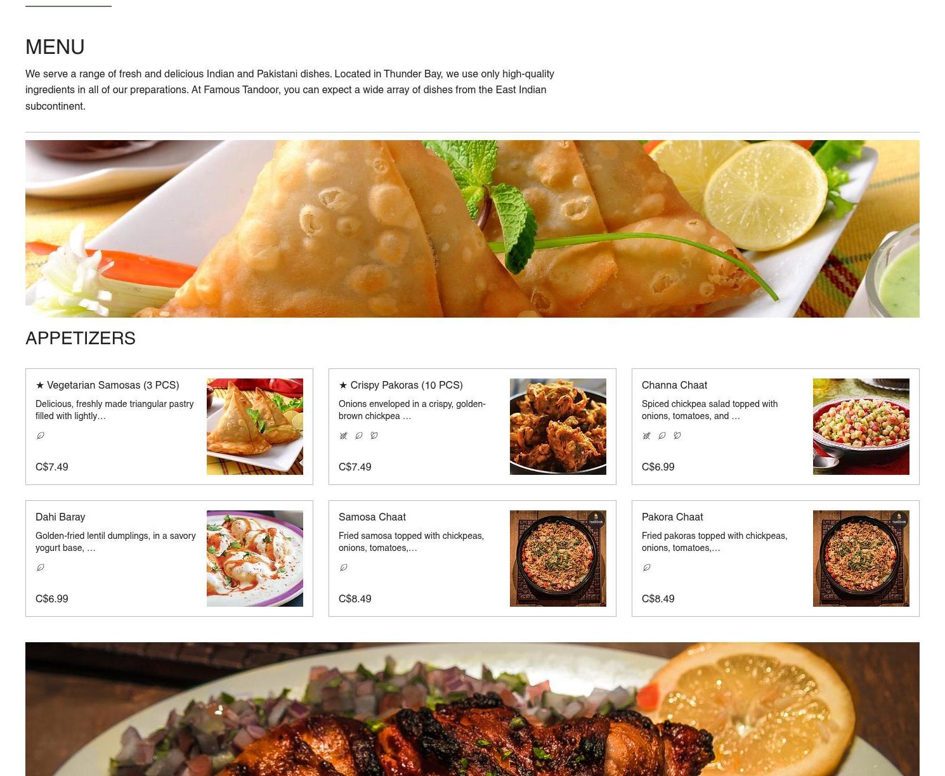Screen dimensions: 945x776
Task: Click the vegetarian leaf icon on Crispy Pakoras
Action: [x=358, y=436]
